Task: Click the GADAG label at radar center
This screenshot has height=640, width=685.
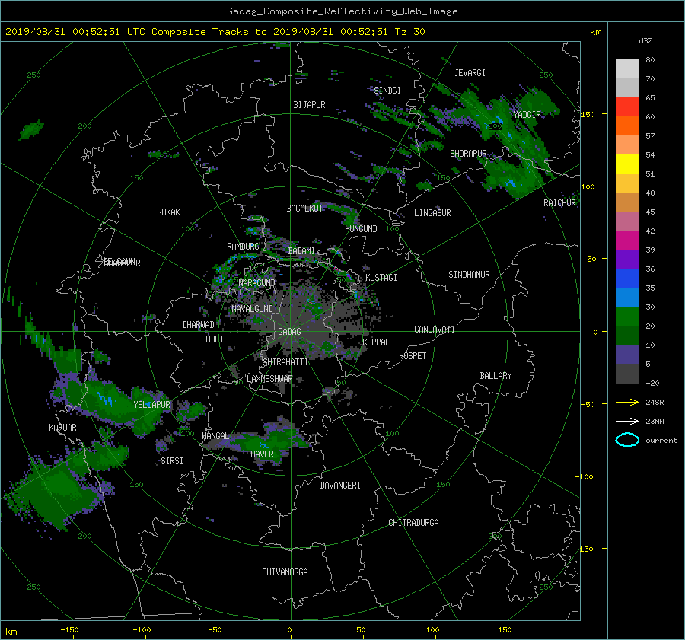Action: coord(290,332)
